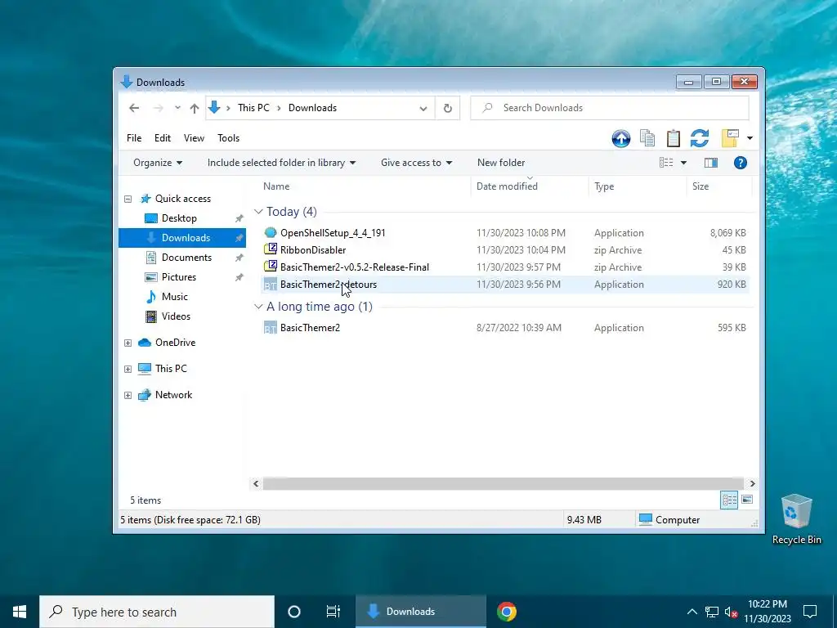Screen dimensions: 837x628
Task: Open the Recycle Bin desktop icon
Action: coord(796,519)
